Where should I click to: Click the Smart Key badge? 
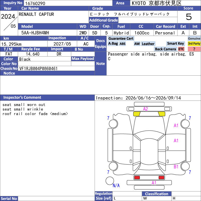tap(175, 44)
